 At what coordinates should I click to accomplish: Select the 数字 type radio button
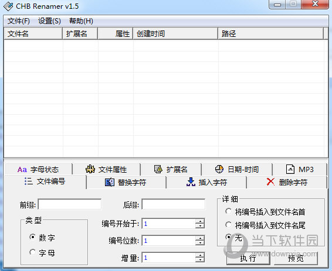[32, 237]
